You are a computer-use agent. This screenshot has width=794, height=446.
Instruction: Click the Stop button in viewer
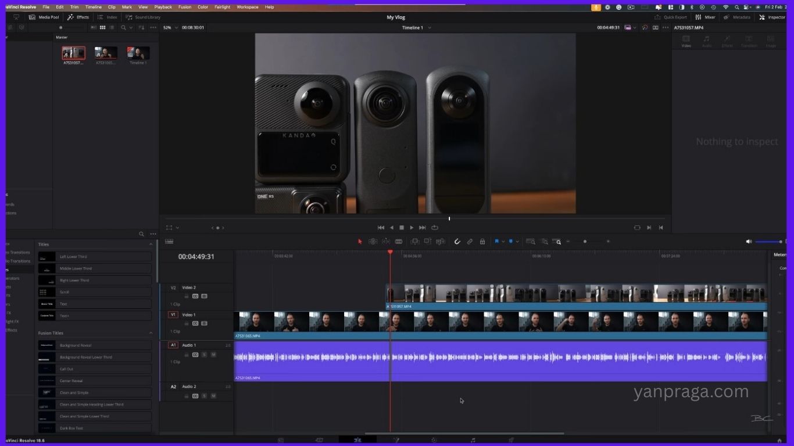click(x=401, y=228)
